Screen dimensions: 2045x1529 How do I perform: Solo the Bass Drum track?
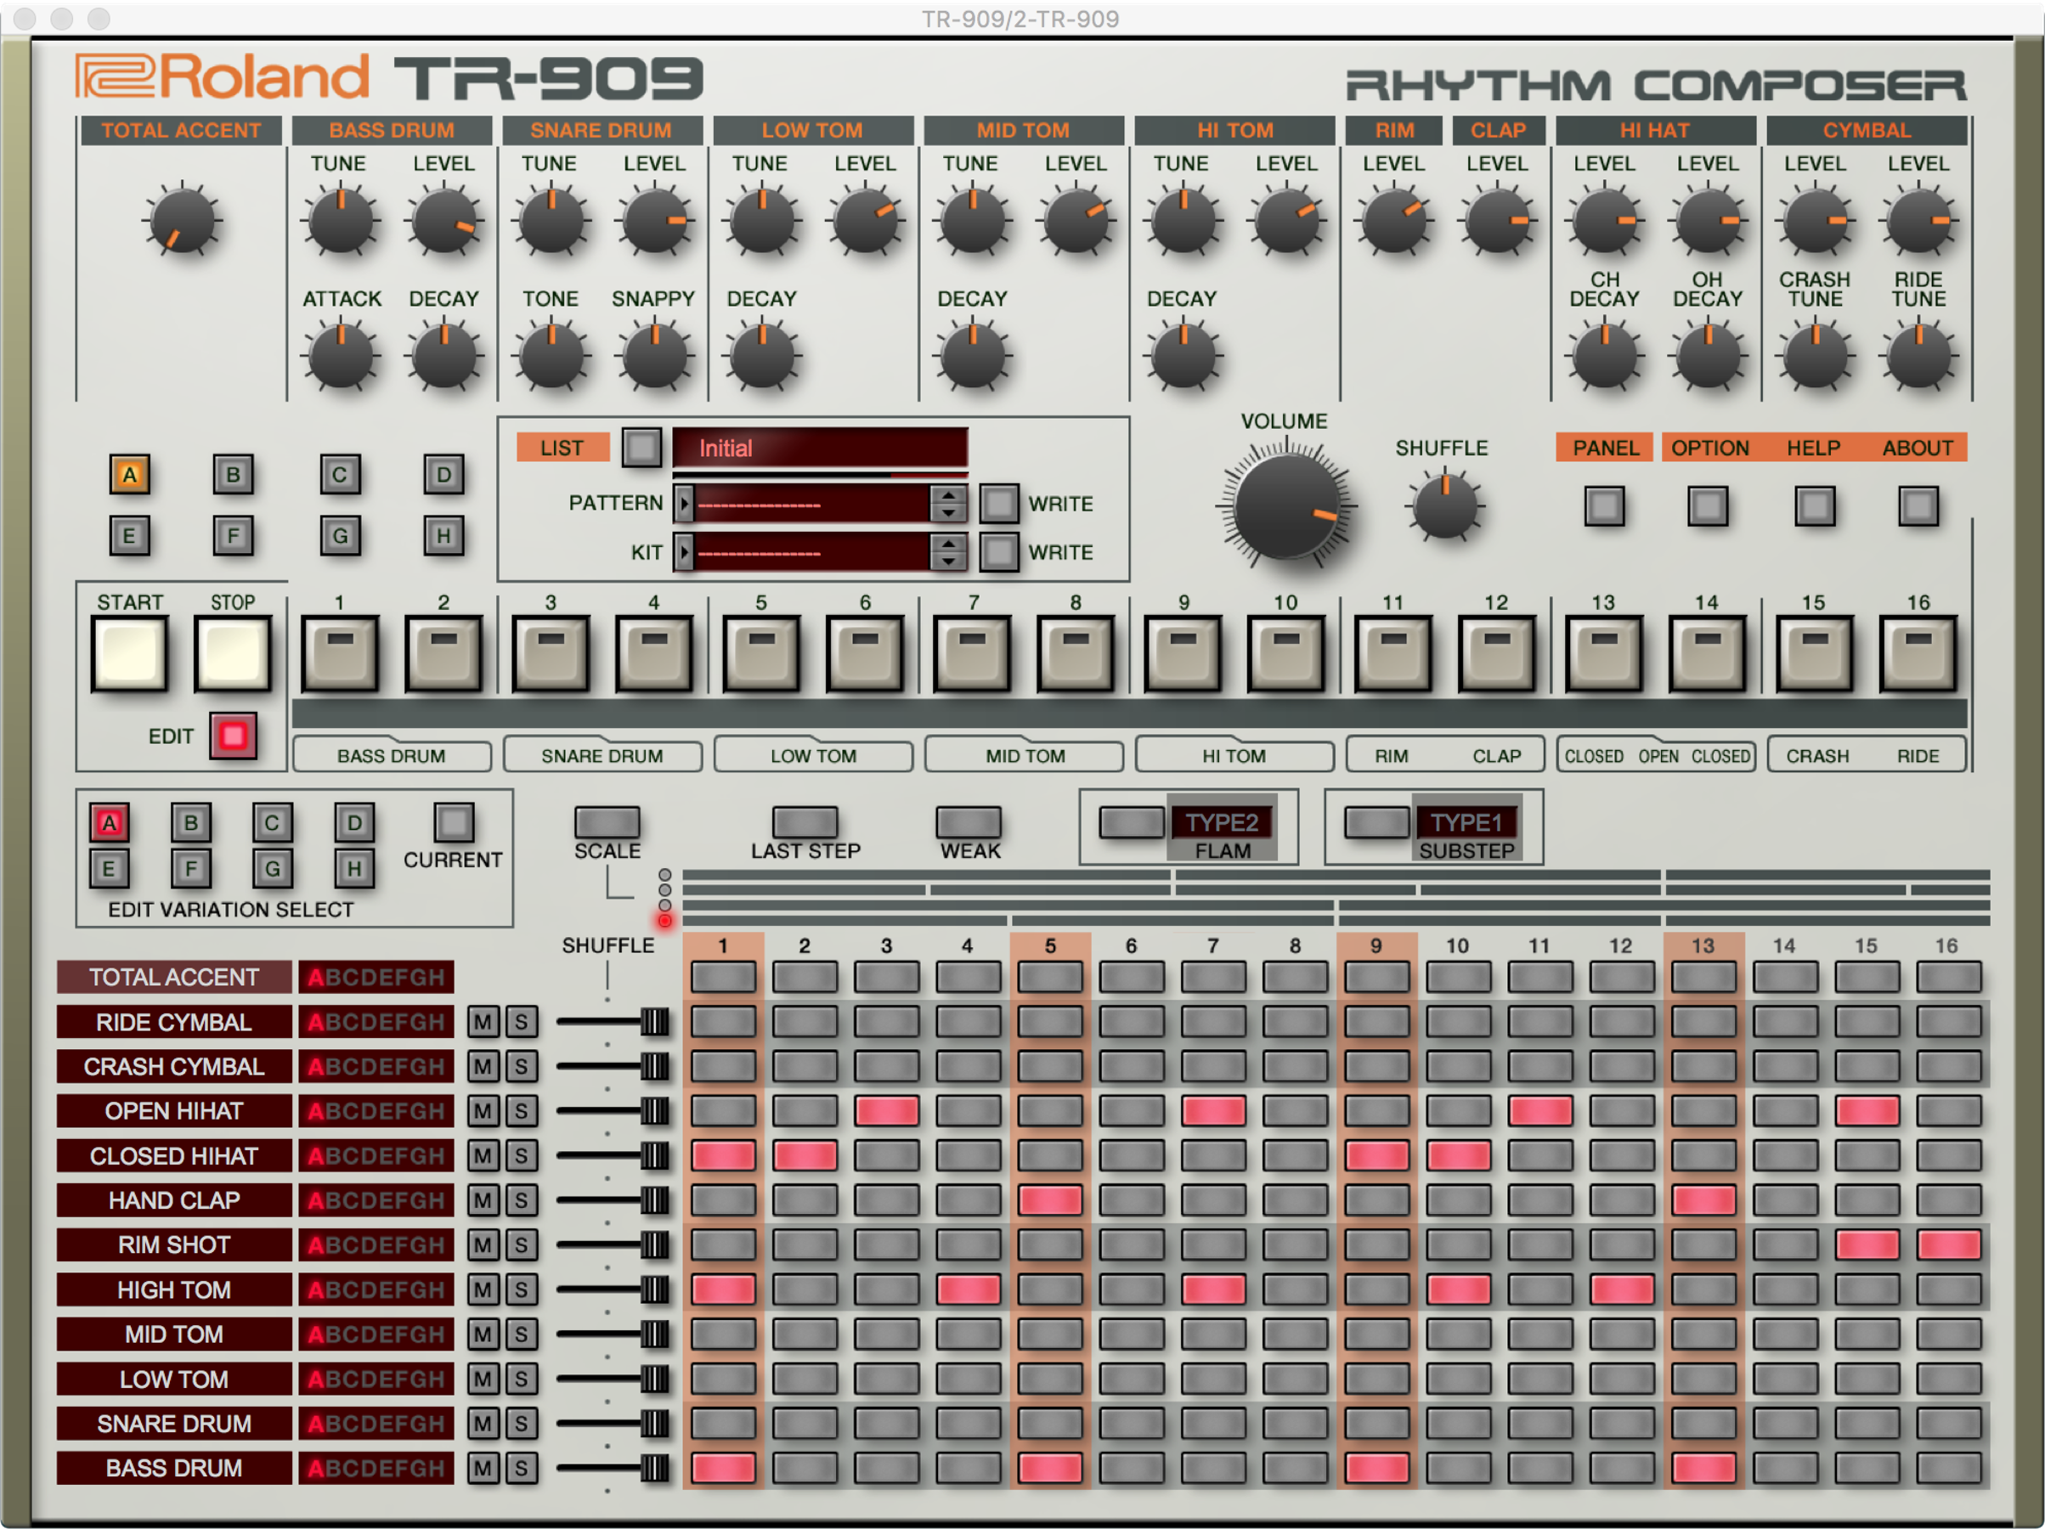tap(522, 1468)
